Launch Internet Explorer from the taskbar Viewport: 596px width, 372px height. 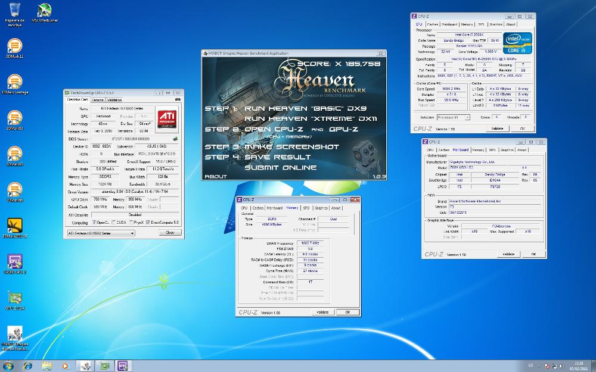tap(28, 366)
